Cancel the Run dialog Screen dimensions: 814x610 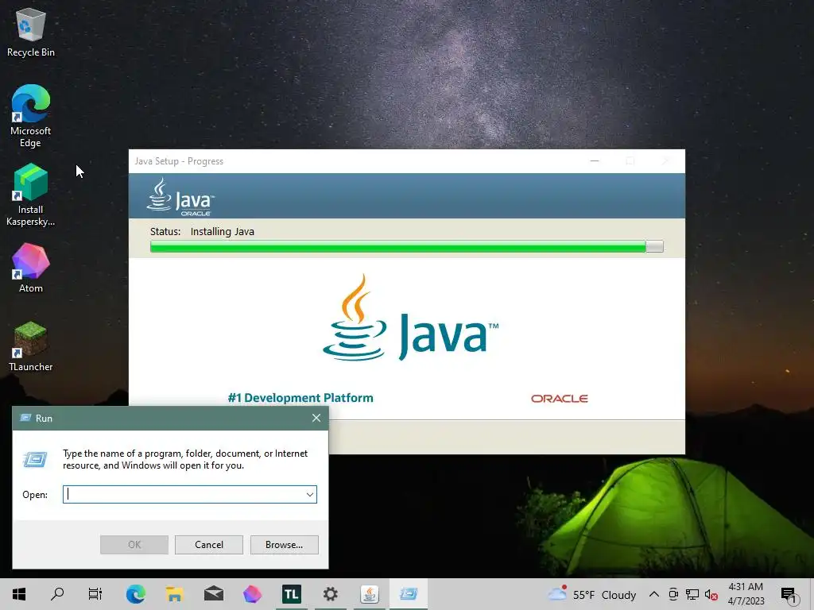point(209,545)
